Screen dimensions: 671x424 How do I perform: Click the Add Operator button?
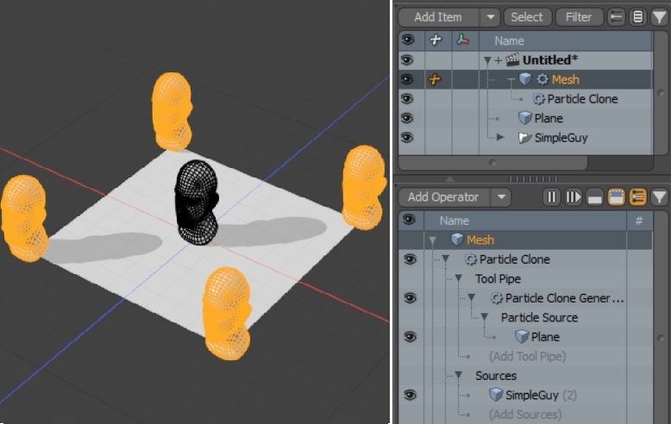(443, 197)
